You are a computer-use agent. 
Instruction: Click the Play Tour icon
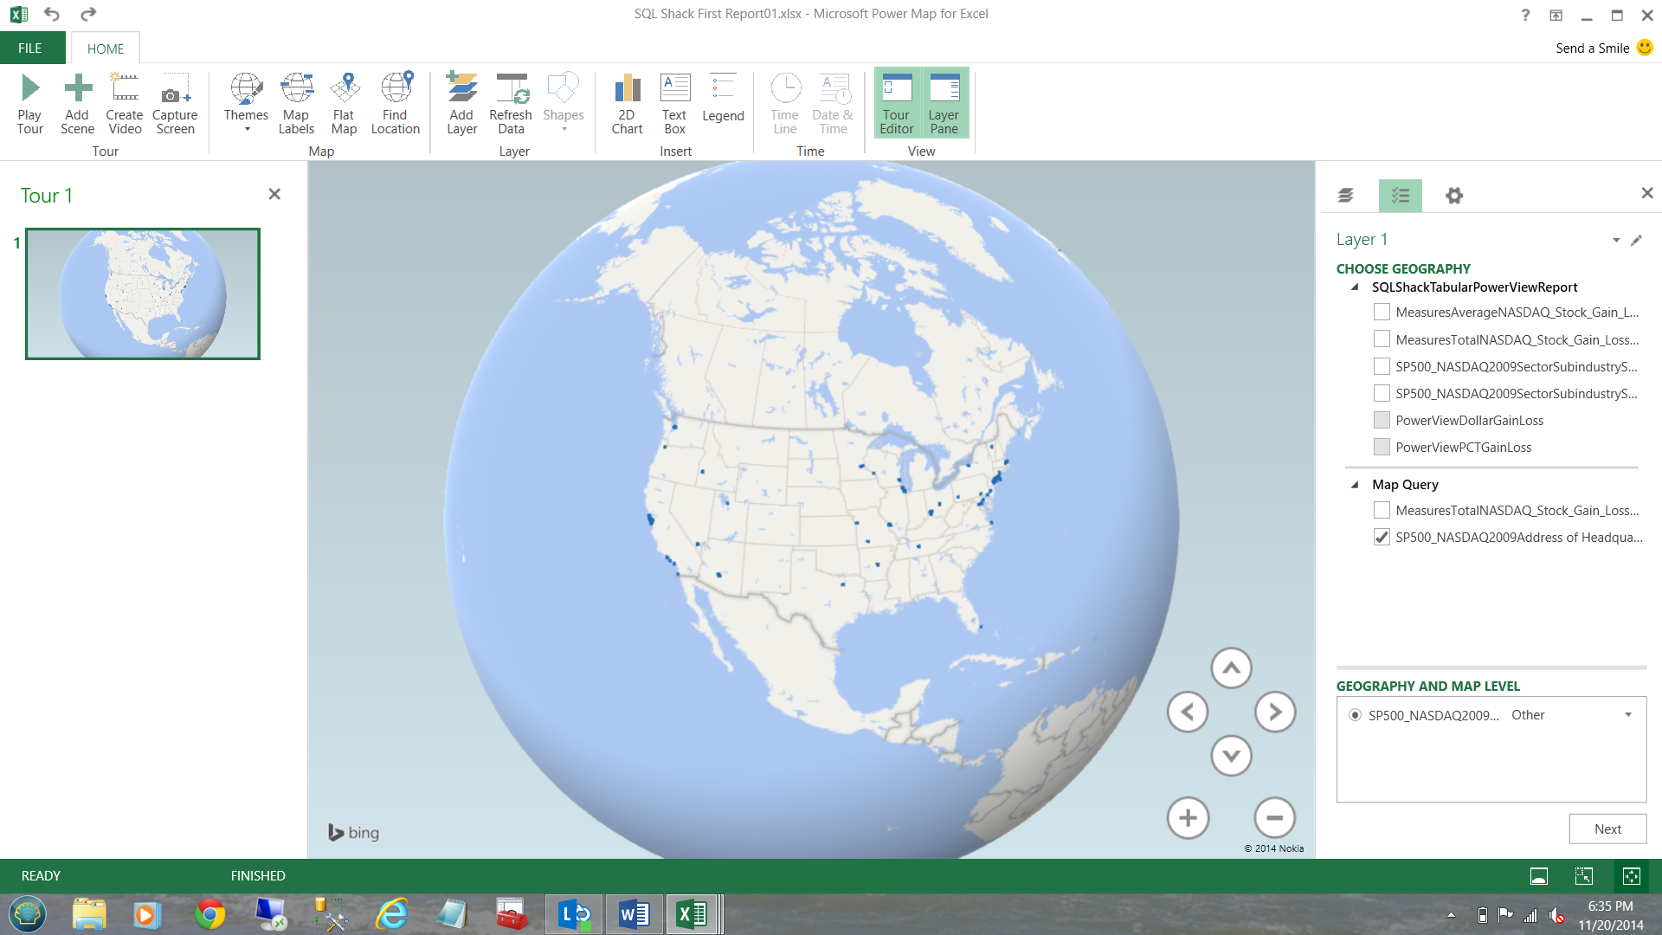30,104
